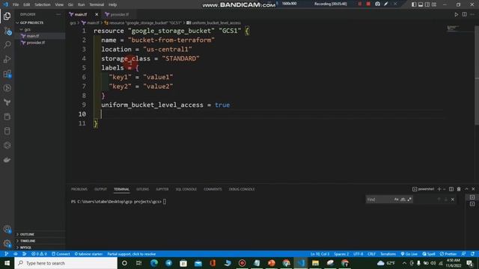The image size is (479, 269).
Task: Open the Search view in activity bar
Action: pos(7,45)
